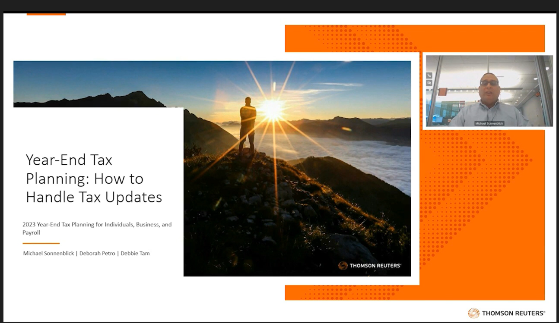Click the orange divider line above presenter names
This screenshot has width=559, height=323.
tap(41, 244)
